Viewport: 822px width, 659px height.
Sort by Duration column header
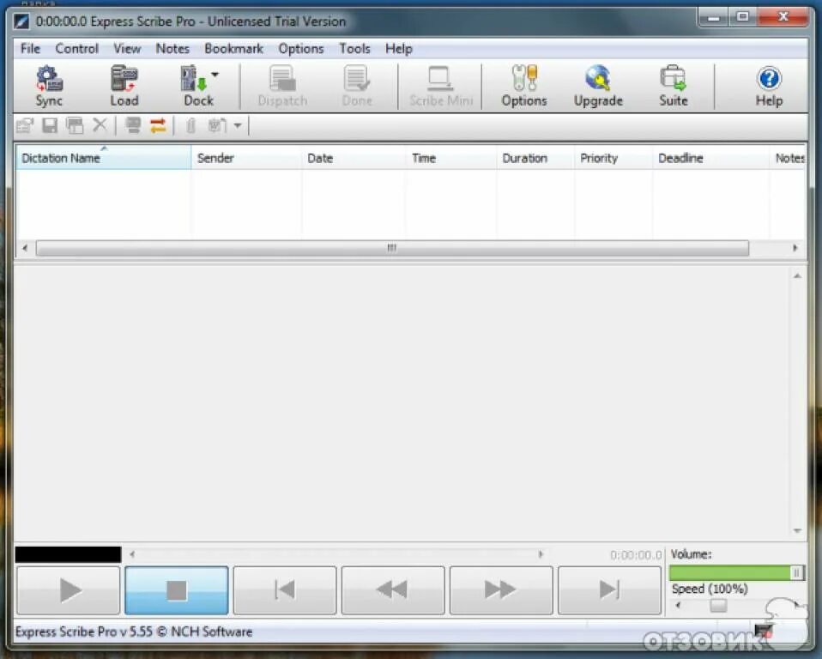tap(535, 158)
